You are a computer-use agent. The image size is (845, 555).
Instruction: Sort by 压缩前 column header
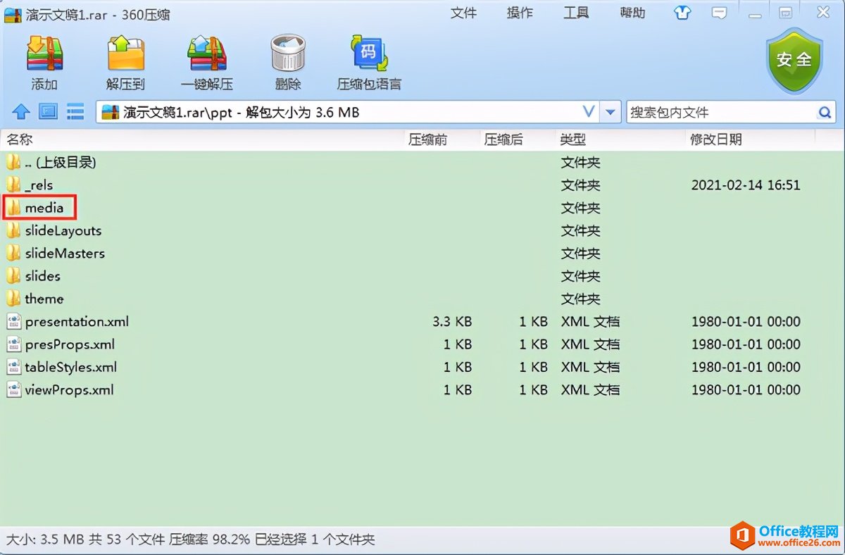pos(427,139)
